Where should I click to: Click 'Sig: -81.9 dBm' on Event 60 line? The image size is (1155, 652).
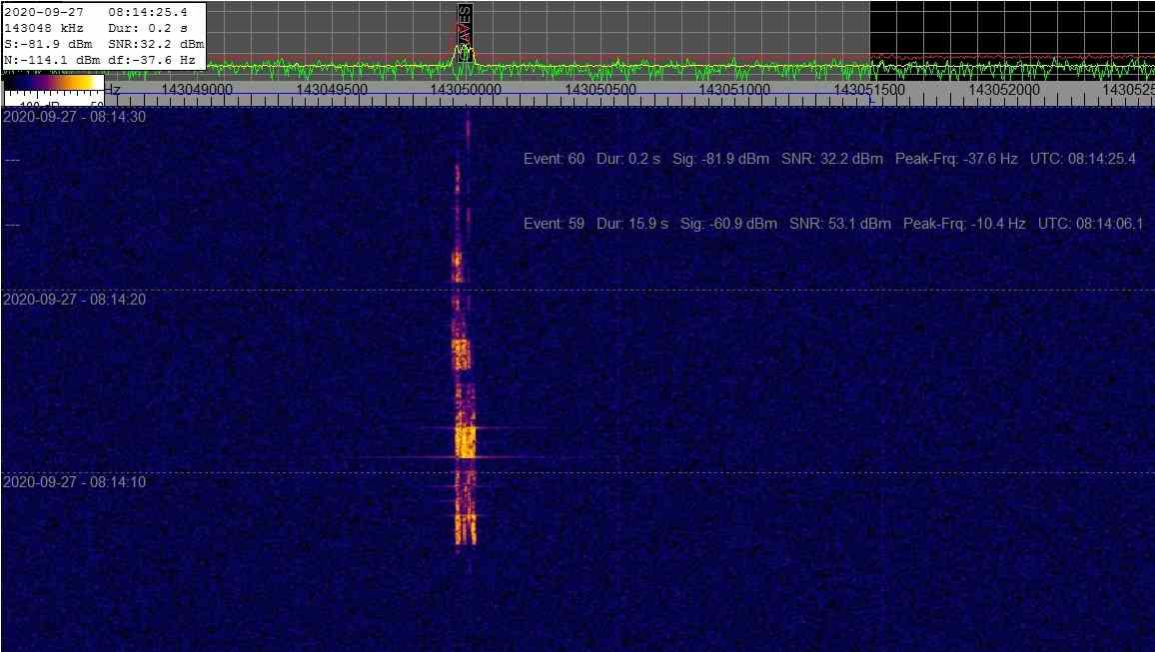point(720,159)
